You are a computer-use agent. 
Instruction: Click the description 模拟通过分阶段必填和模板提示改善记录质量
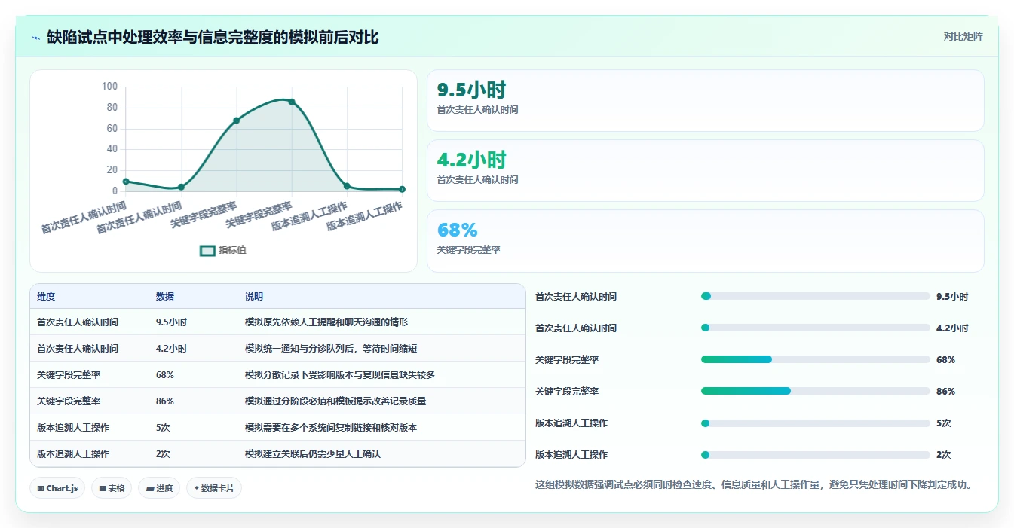pos(335,401)
